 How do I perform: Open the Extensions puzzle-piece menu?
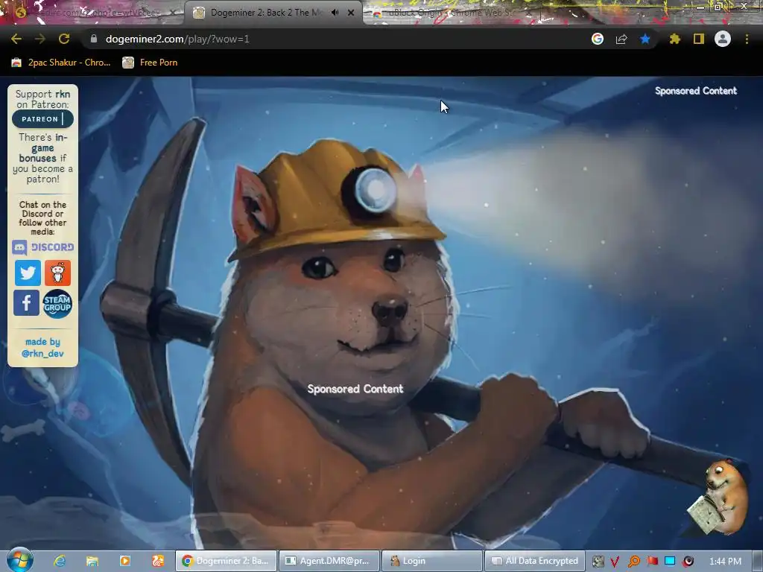pyautogui.click(x=674, y=39)
